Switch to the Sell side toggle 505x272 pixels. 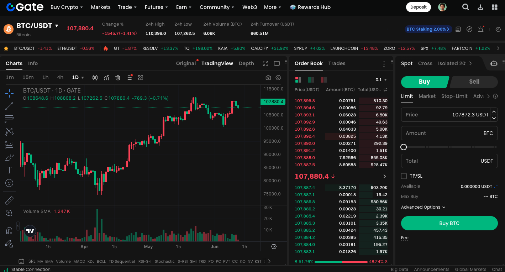pos(474,82)
